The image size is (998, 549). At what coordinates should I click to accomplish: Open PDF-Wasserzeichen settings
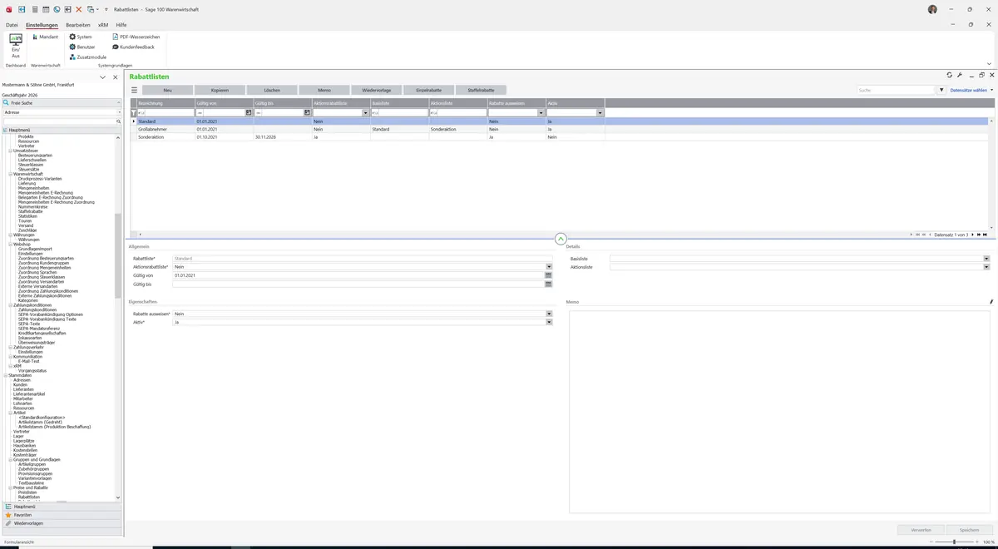136,37
